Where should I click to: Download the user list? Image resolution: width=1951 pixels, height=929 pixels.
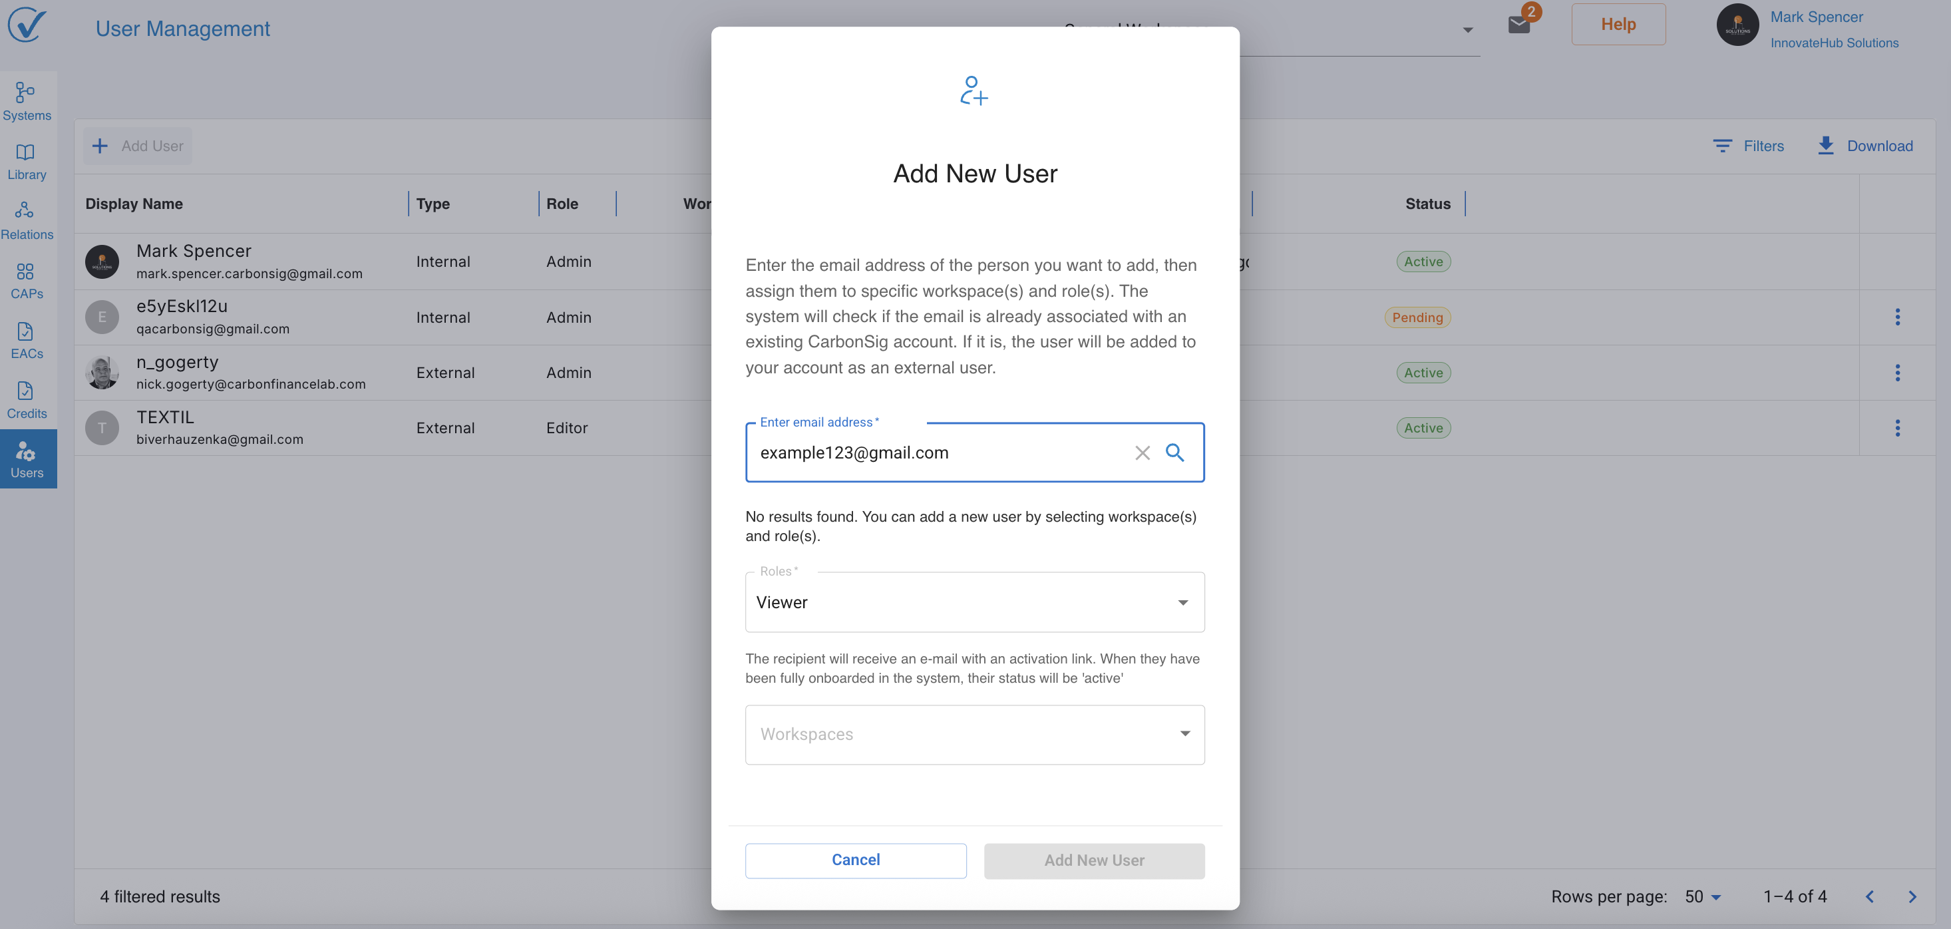click(1864, 146)
